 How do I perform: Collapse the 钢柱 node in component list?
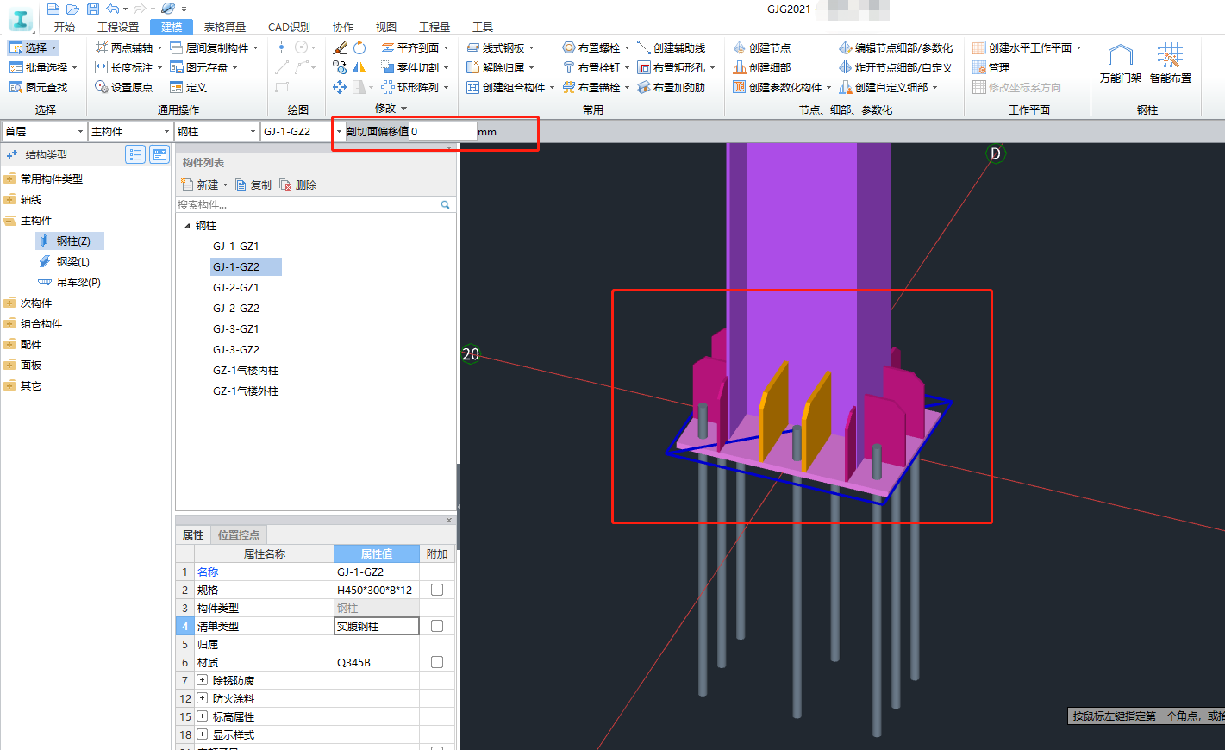188,226
